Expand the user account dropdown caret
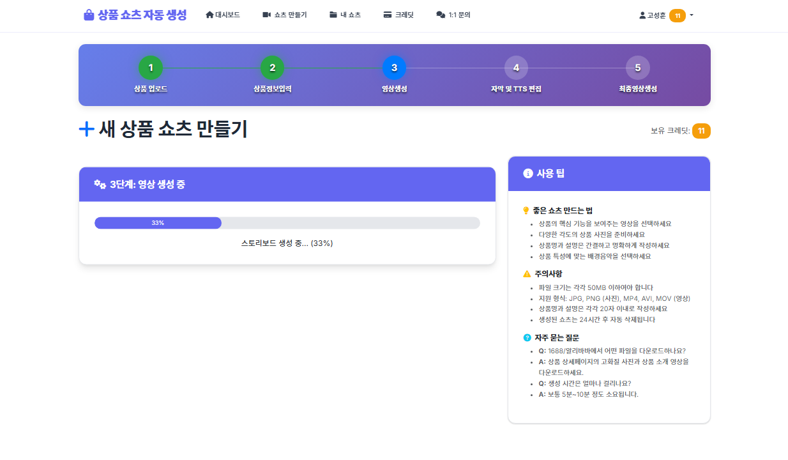The height and width of the screenshot is (460, 788). pos(692,15)
